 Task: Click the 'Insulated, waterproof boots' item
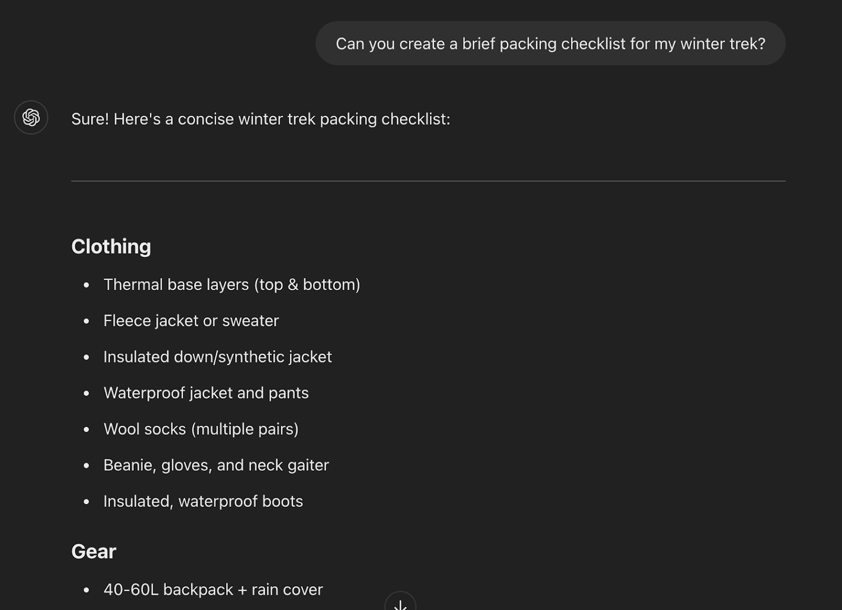click(203, 502)
